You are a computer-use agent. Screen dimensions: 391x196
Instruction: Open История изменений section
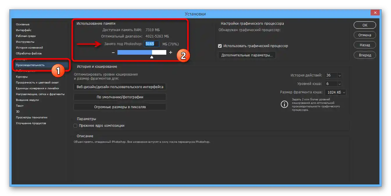coord(29,48)
